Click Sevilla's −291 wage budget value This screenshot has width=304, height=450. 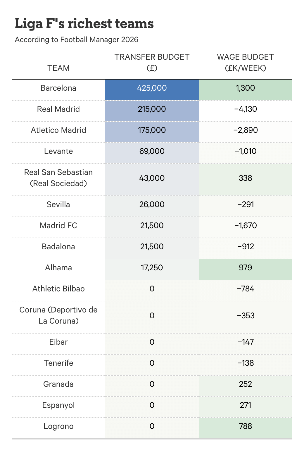[x=245, y=205]
